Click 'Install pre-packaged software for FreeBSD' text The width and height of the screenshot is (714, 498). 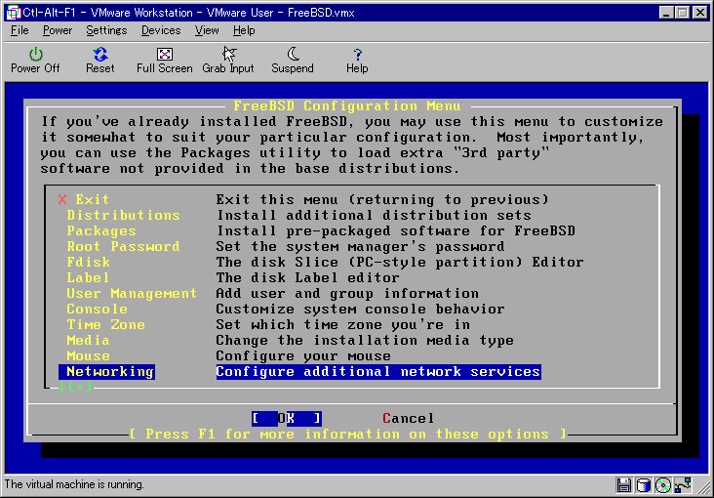395,230
